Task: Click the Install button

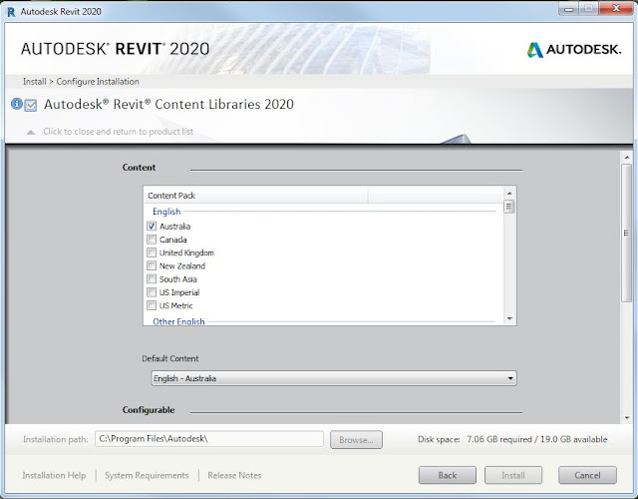Action: tap(513, 475)
